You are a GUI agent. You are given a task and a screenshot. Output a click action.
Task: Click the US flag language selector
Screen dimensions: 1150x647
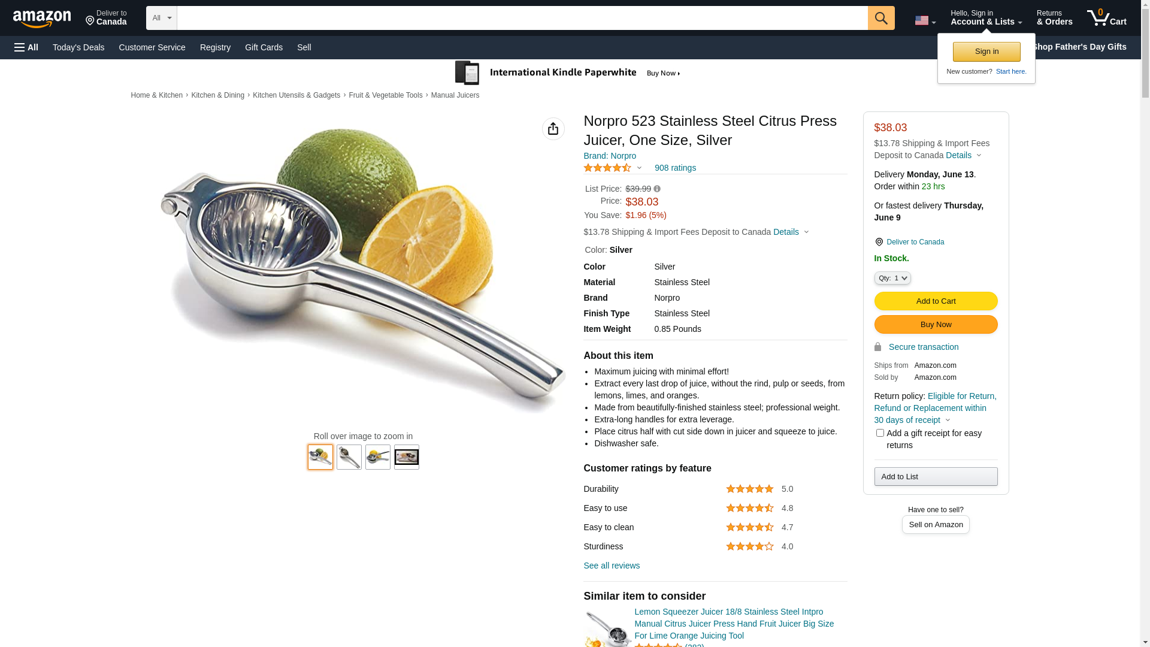(x=925, y=20)
